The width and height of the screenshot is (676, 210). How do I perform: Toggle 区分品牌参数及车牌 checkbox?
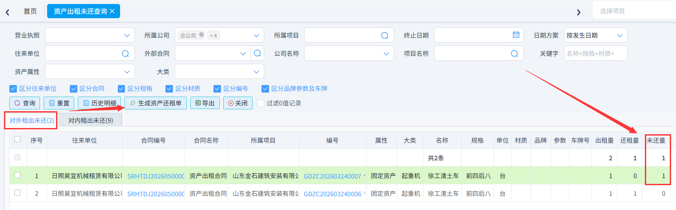[265, 89]
